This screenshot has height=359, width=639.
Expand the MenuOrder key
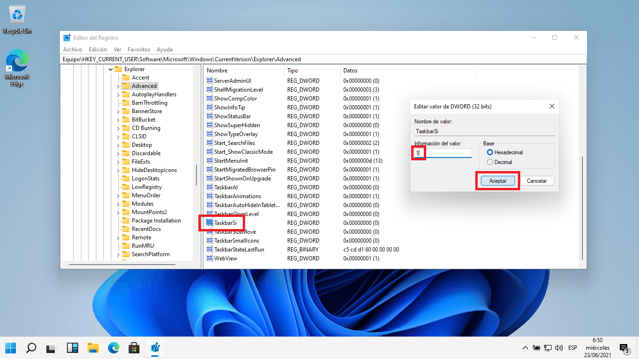click(x=118, y=195)
